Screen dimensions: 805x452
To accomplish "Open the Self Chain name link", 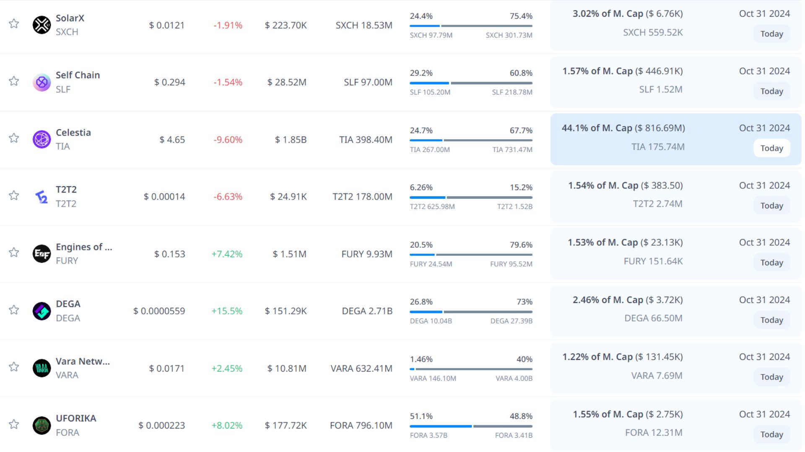I will pos(78,75).
